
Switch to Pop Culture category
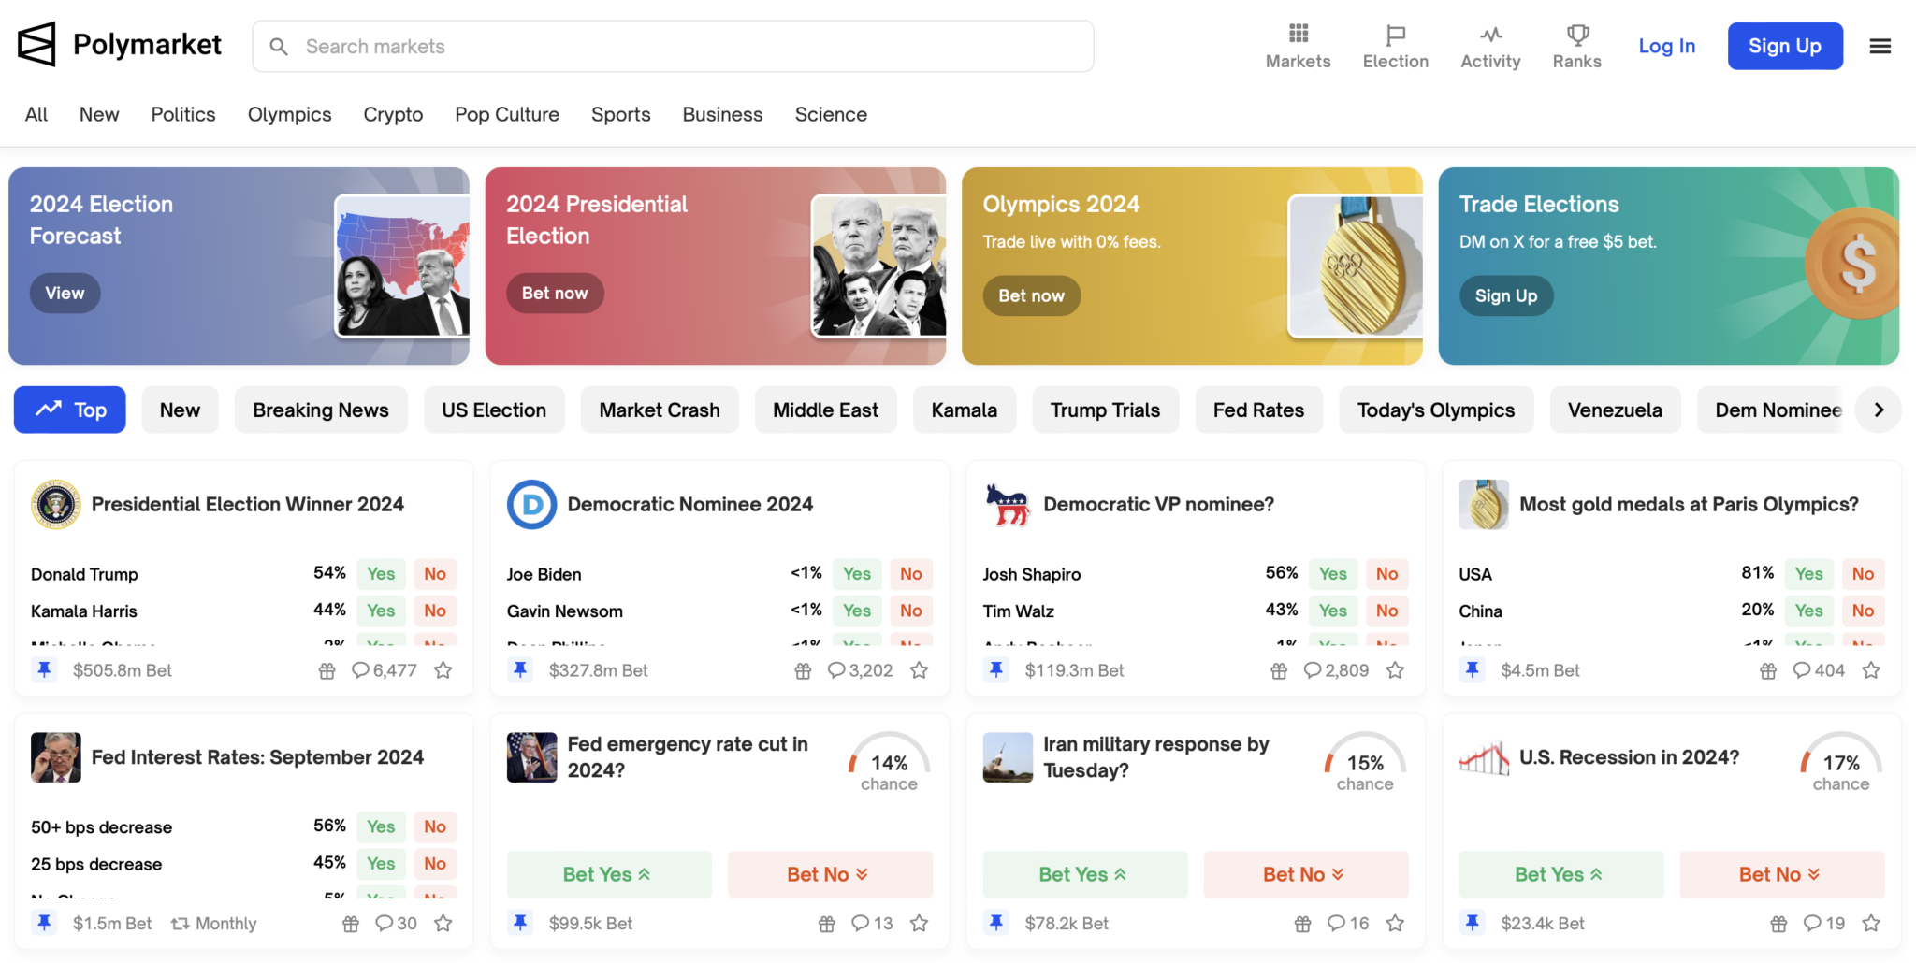click(507, 114)
